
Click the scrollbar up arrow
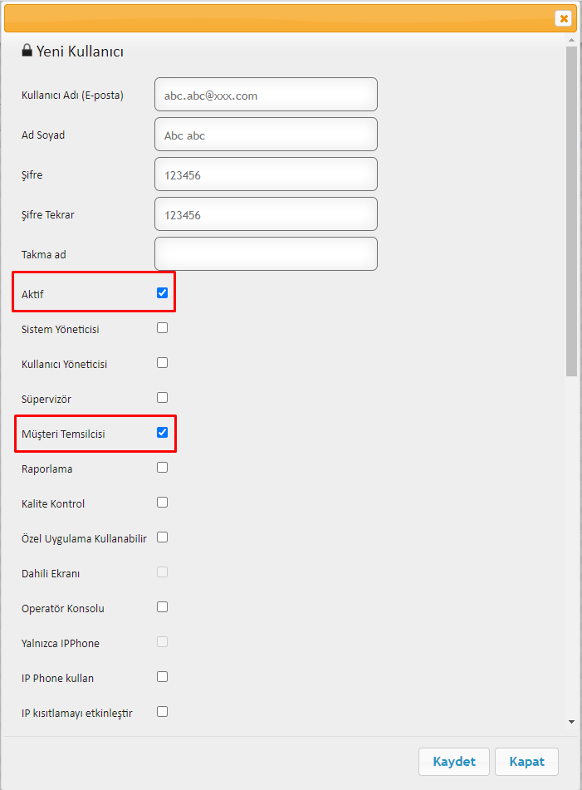pos(571,40)
